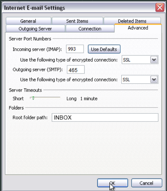Expand the IMAP encrypted connection dropdown arrow
This screenshot has height=191, width=167.
click(154, 60)
